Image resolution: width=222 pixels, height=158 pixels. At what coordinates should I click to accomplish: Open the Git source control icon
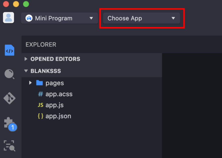10,98
